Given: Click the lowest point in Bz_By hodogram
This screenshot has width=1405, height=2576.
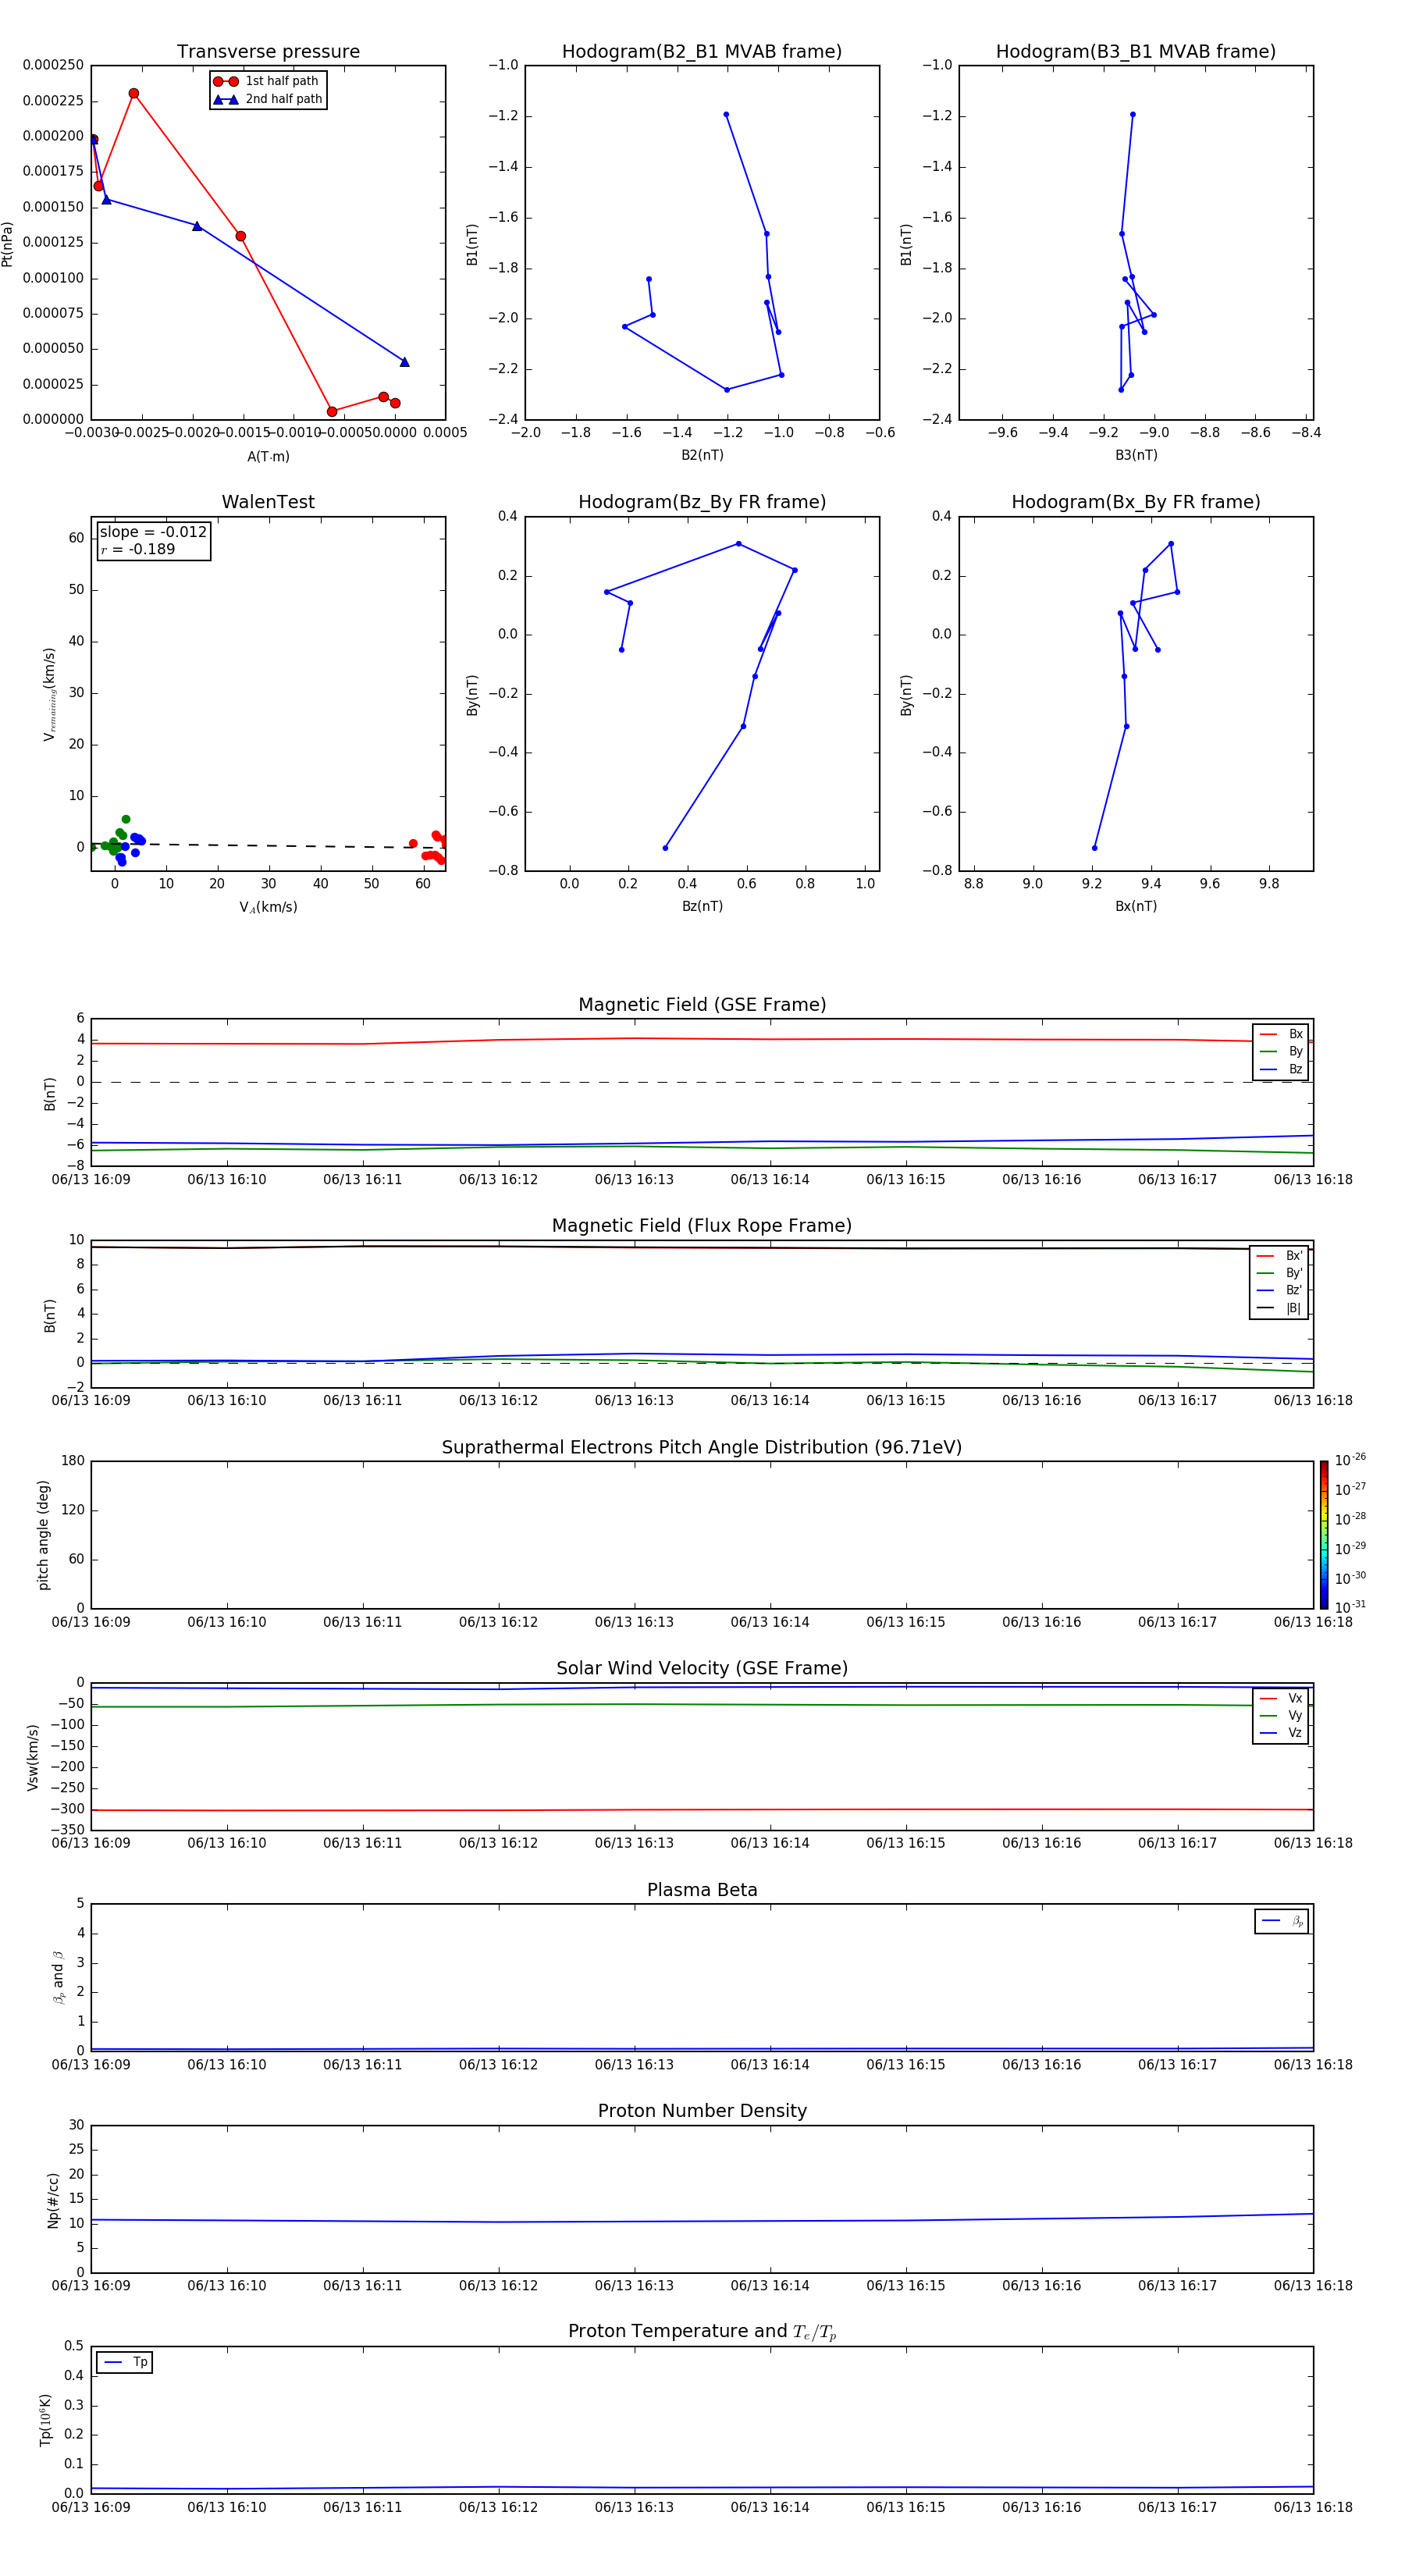Looking at the screenshot, I should point(665,848).
